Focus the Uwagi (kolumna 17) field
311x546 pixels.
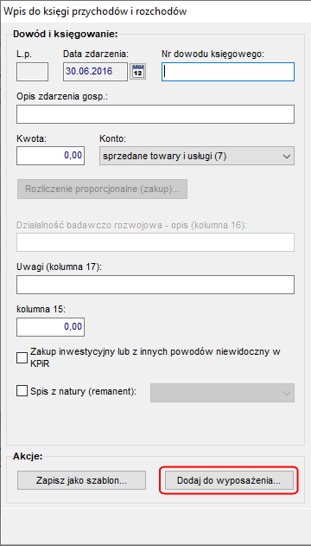155,285
